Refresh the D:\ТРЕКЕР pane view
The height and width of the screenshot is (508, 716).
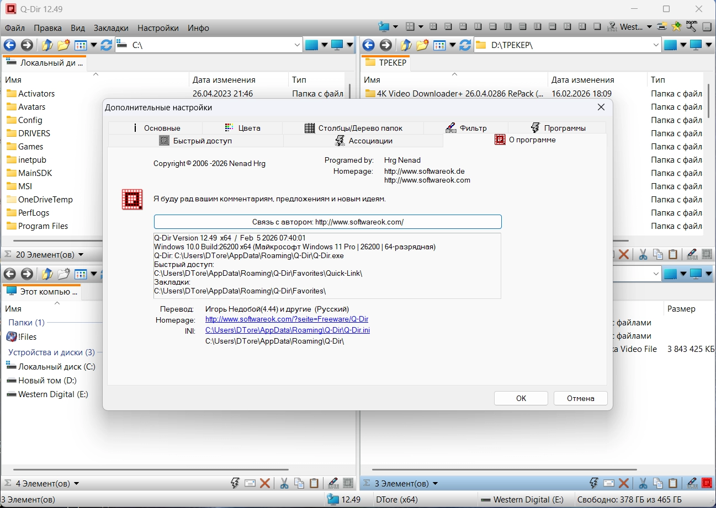(465, 45)
